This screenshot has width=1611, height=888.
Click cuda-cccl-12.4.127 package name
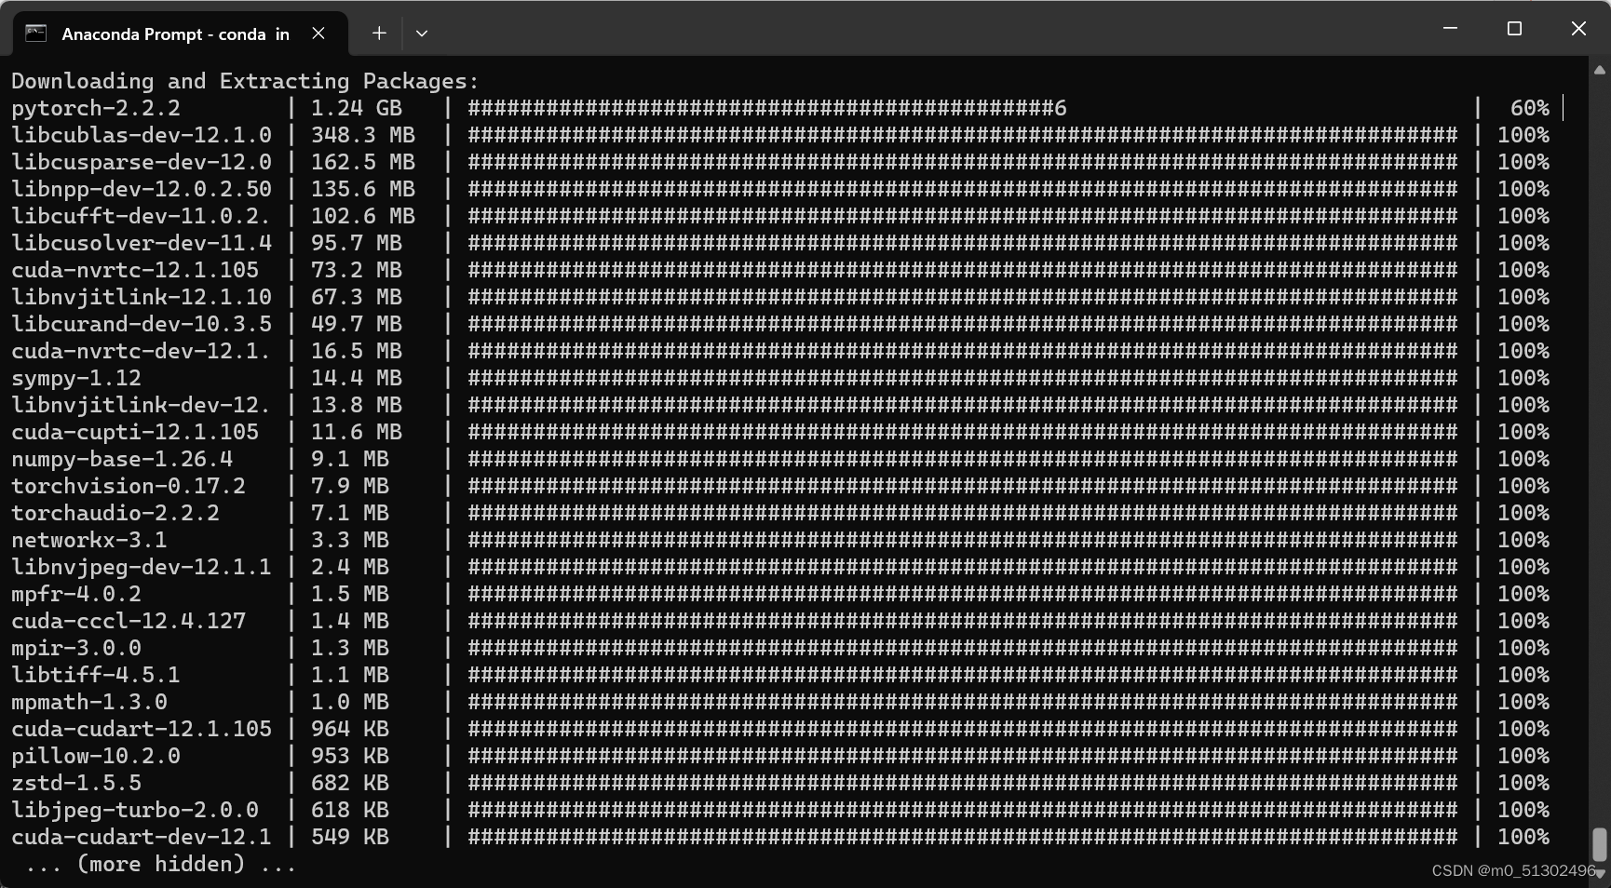pos(129,621)
